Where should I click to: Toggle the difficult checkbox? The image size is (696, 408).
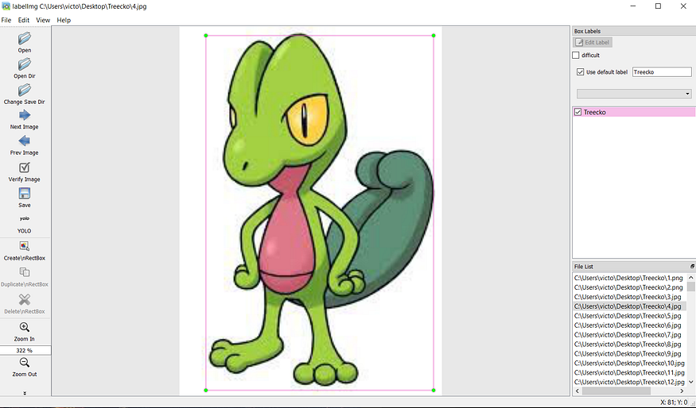(x=576, y=56)
